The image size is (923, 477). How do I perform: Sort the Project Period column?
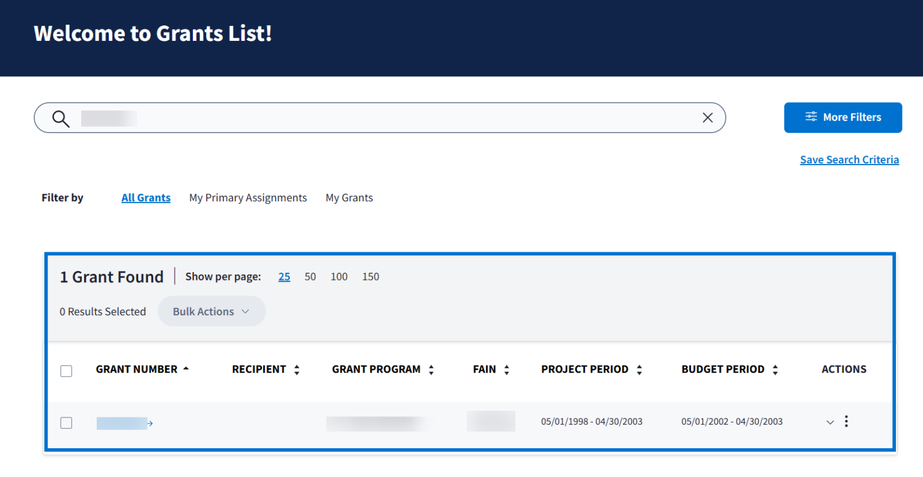(639, 370)
